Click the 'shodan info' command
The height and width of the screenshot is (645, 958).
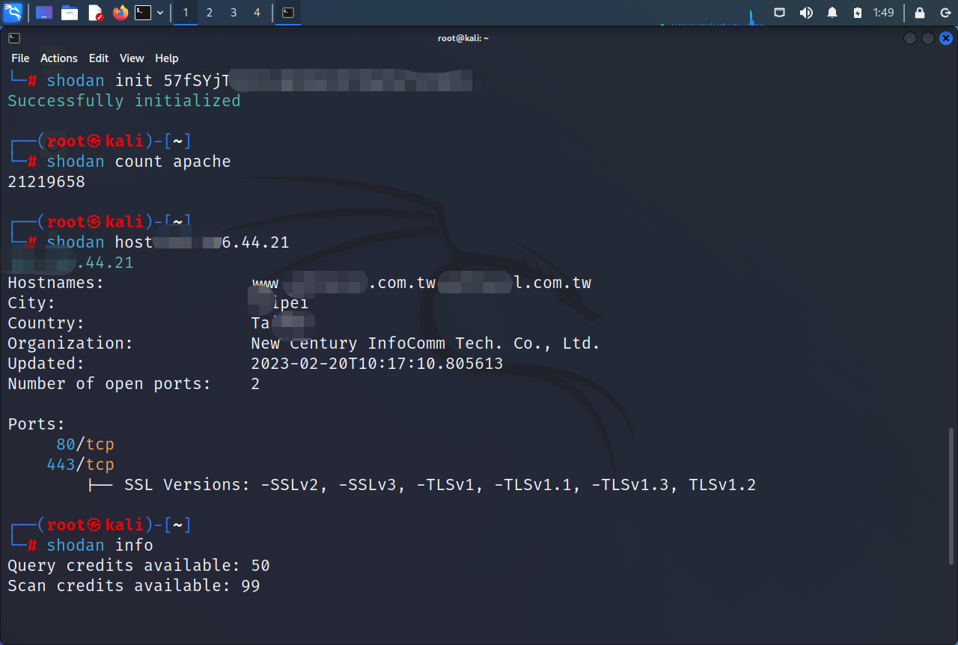click(100, 545)
